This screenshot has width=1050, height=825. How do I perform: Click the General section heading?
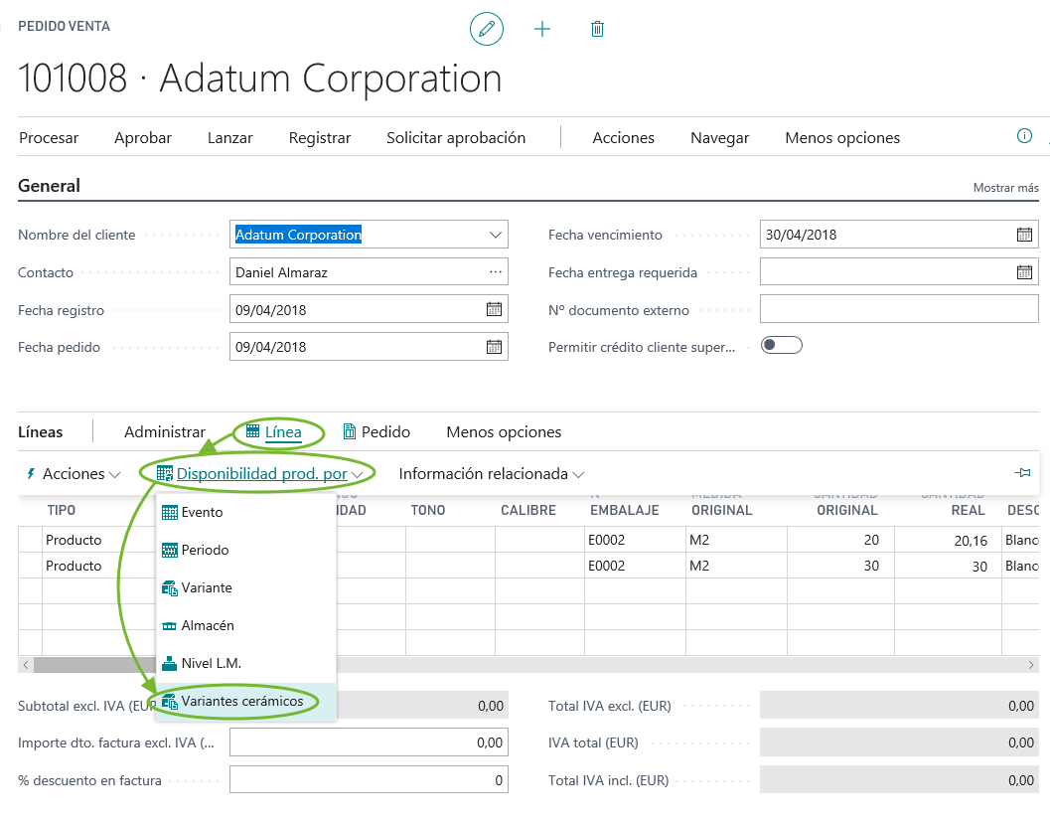pyautogui.click(x=49, y=186)
